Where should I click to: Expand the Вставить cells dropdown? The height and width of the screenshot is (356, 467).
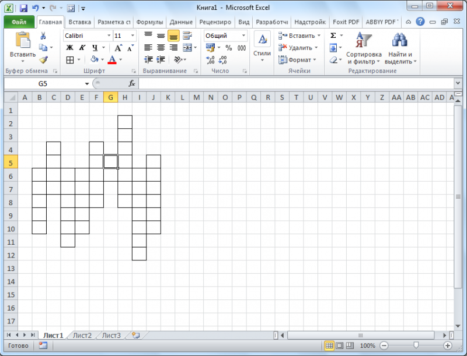point(319,36)
